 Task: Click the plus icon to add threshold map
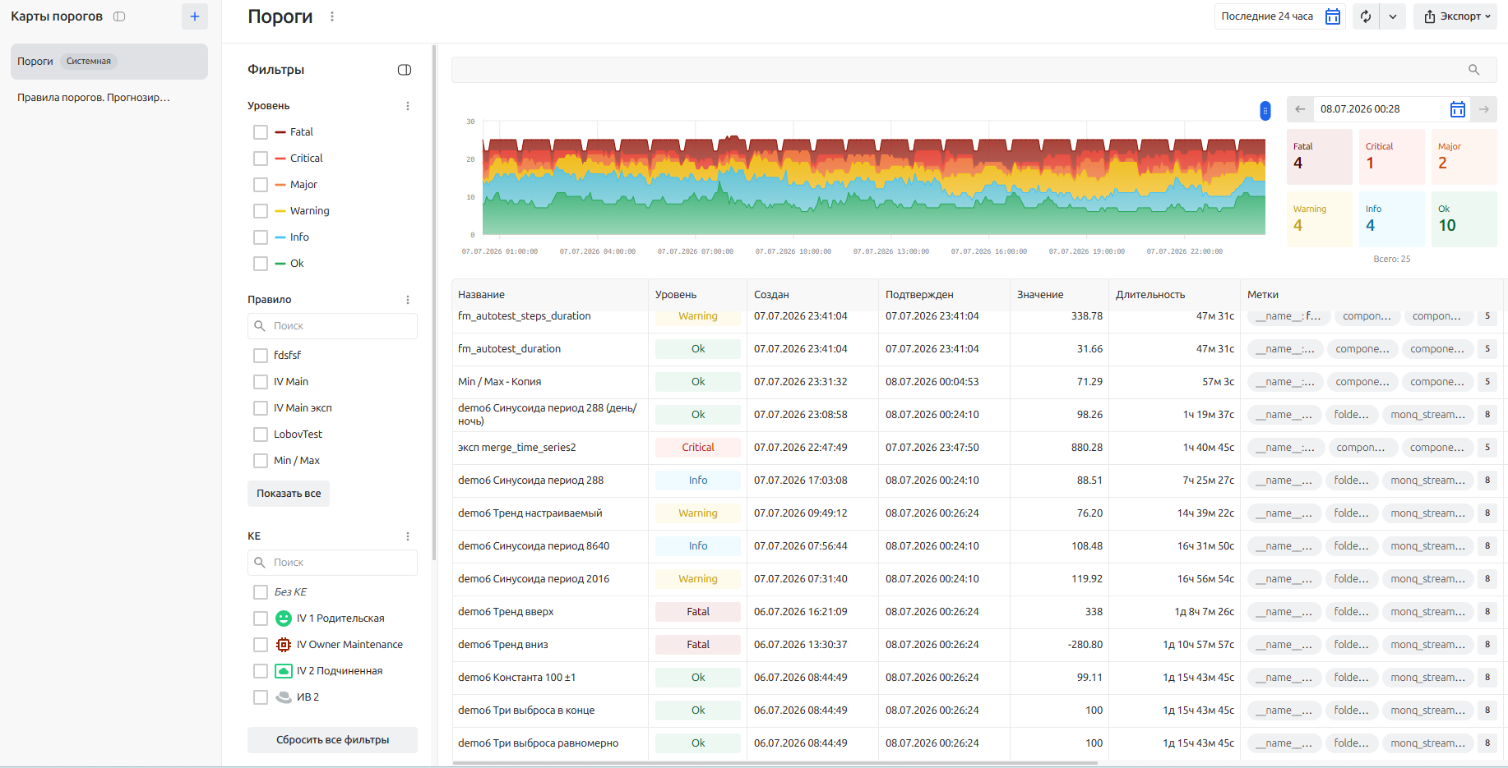click(195, 16)
